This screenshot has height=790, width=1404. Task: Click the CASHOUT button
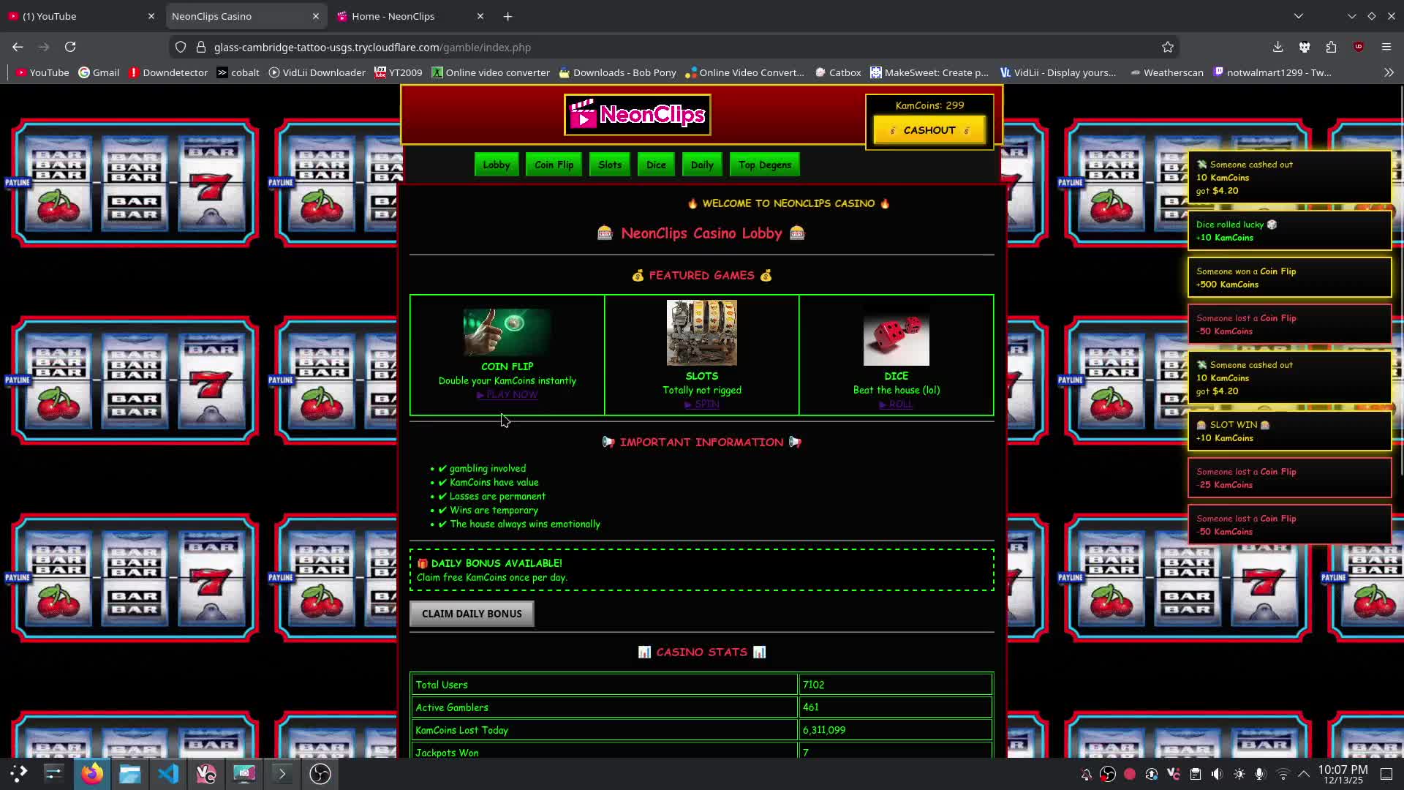pos(929,129)
